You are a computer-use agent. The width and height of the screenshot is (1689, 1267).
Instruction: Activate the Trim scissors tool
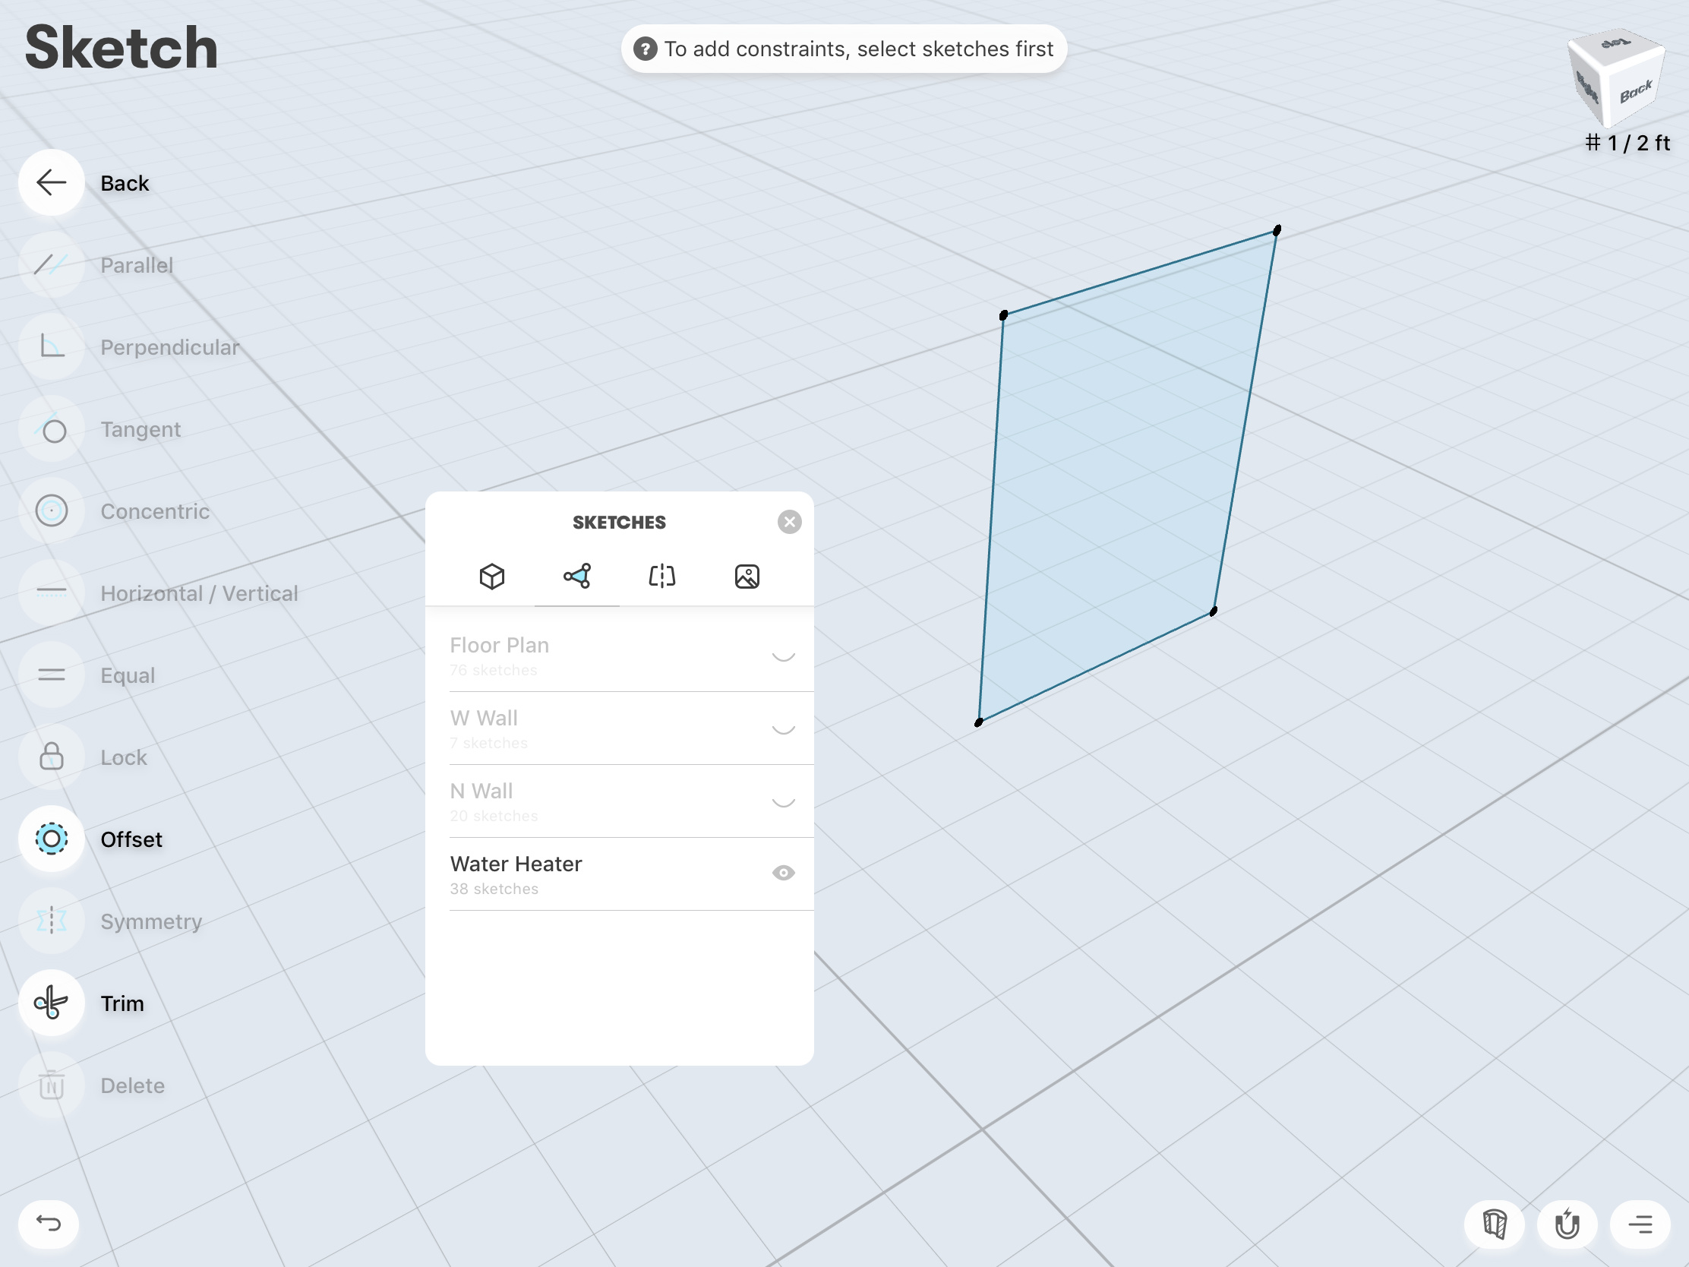pos(51,1003)
